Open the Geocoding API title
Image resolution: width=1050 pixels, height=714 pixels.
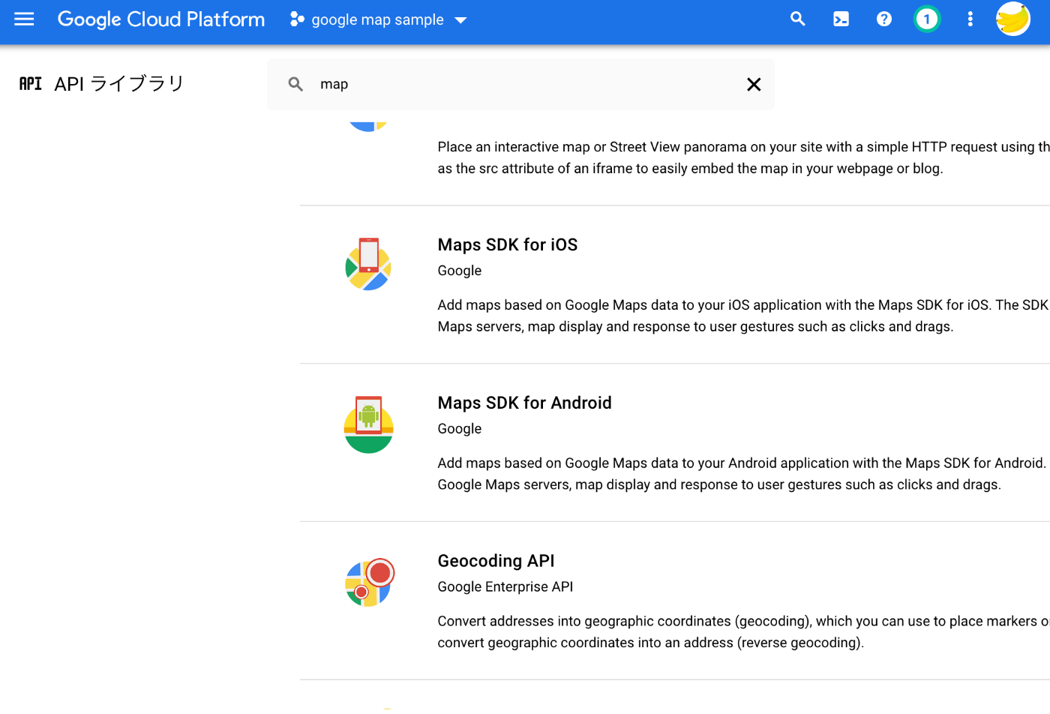496,561
